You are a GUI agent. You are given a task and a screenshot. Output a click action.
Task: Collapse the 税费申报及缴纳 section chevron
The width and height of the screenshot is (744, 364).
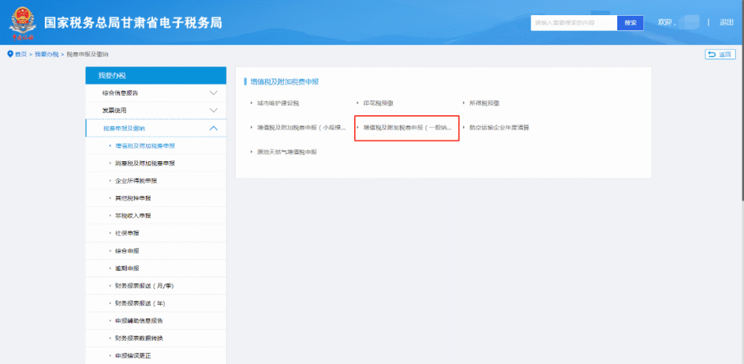(214, 128)
